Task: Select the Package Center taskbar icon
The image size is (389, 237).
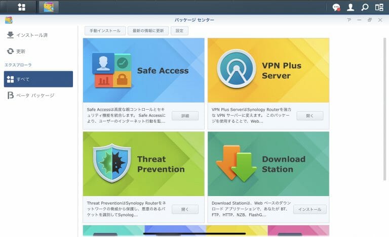Action: [x=49, y=7]
